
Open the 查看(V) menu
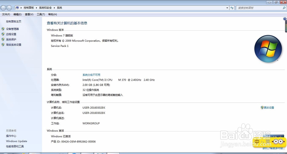(29, 14)
